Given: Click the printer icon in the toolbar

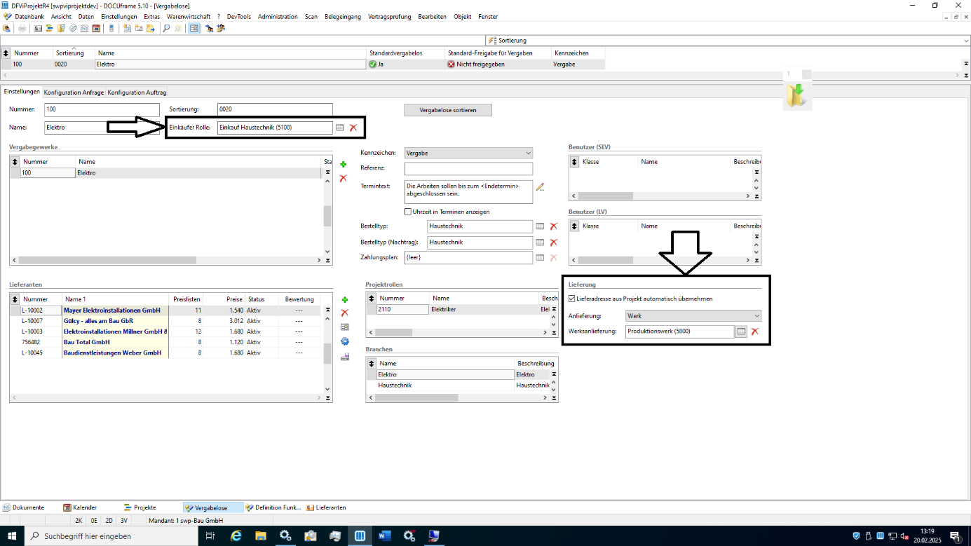Looking at the screenshot, I should (22, 29).
